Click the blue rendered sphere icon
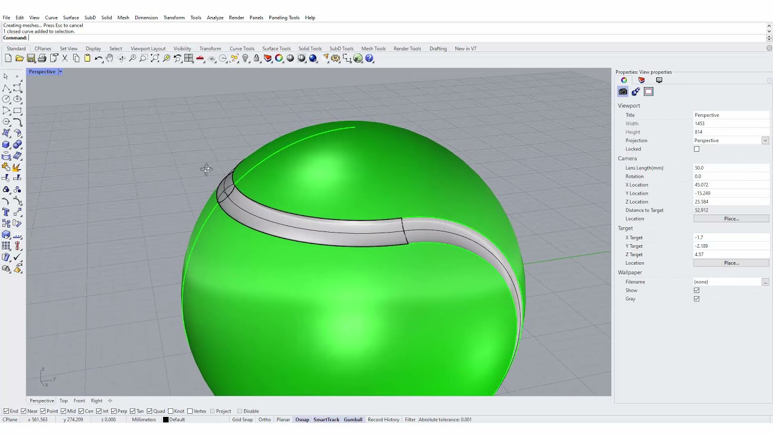 [313, 59]
